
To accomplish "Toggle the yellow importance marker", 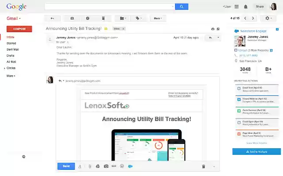I will point(106,29).
